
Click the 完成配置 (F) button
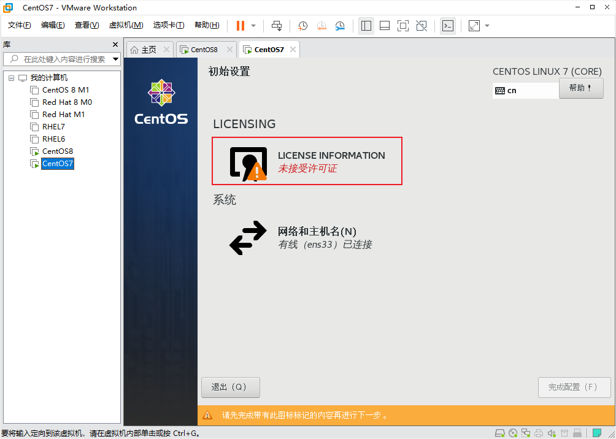point(574,387)
